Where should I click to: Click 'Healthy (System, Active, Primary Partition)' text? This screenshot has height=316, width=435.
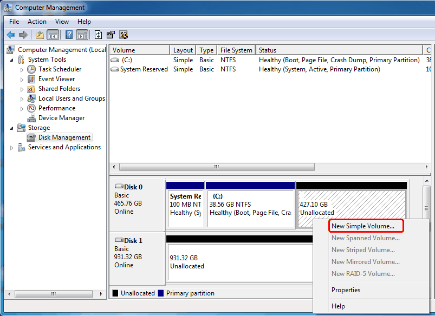pos(319,69)
